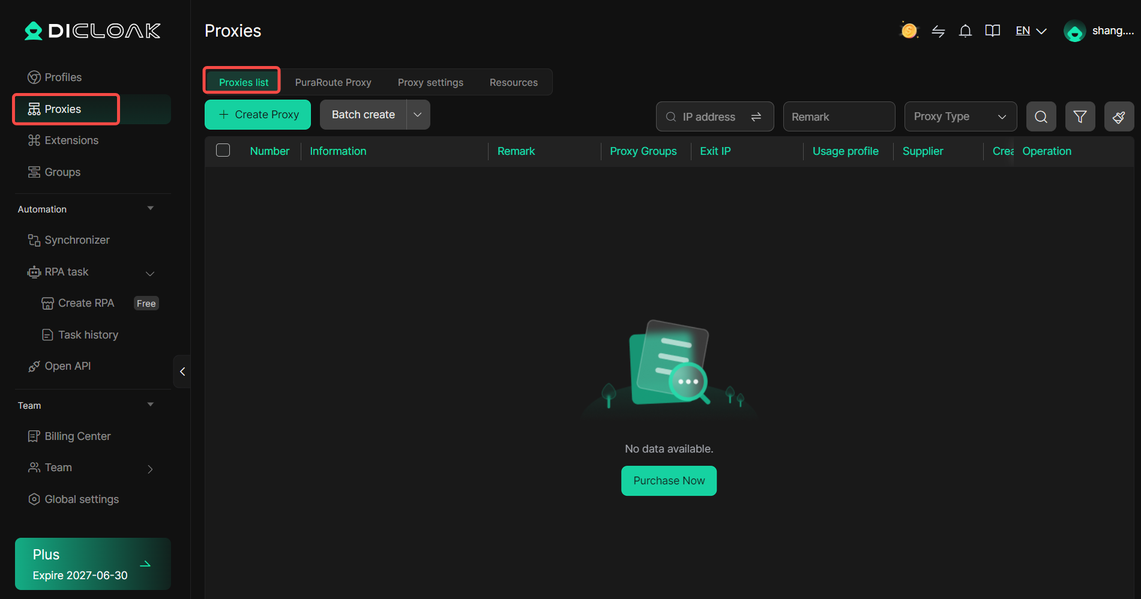Click the DICloak logo
1141x599 pixels.
point(92,31)
